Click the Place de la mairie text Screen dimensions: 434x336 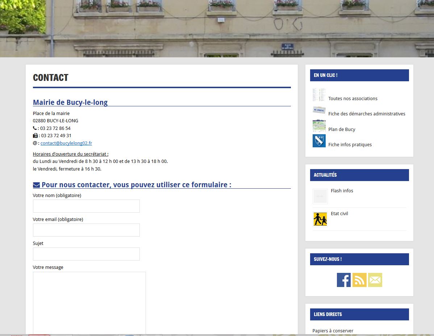(51, 113)
